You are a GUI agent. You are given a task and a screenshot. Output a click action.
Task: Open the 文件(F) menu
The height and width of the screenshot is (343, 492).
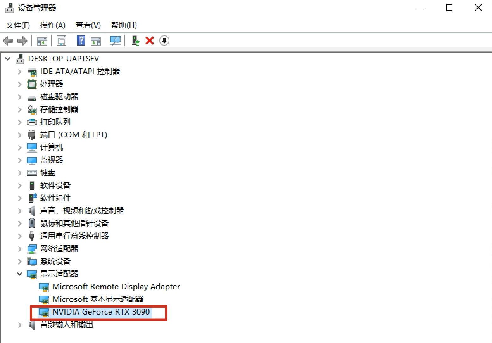point(18,25)
